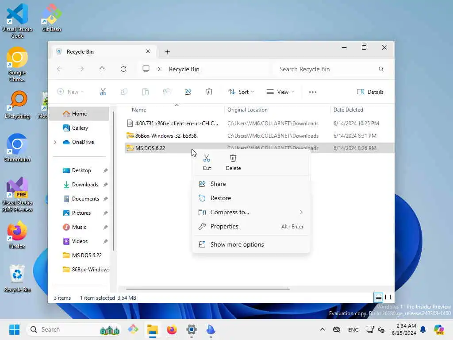Open Gallery in the navigation pane

(79, 128)
